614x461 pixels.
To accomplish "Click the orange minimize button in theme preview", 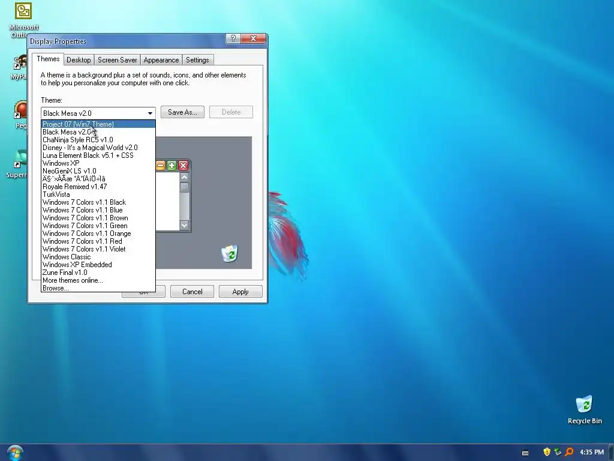I will pos(161,166).
